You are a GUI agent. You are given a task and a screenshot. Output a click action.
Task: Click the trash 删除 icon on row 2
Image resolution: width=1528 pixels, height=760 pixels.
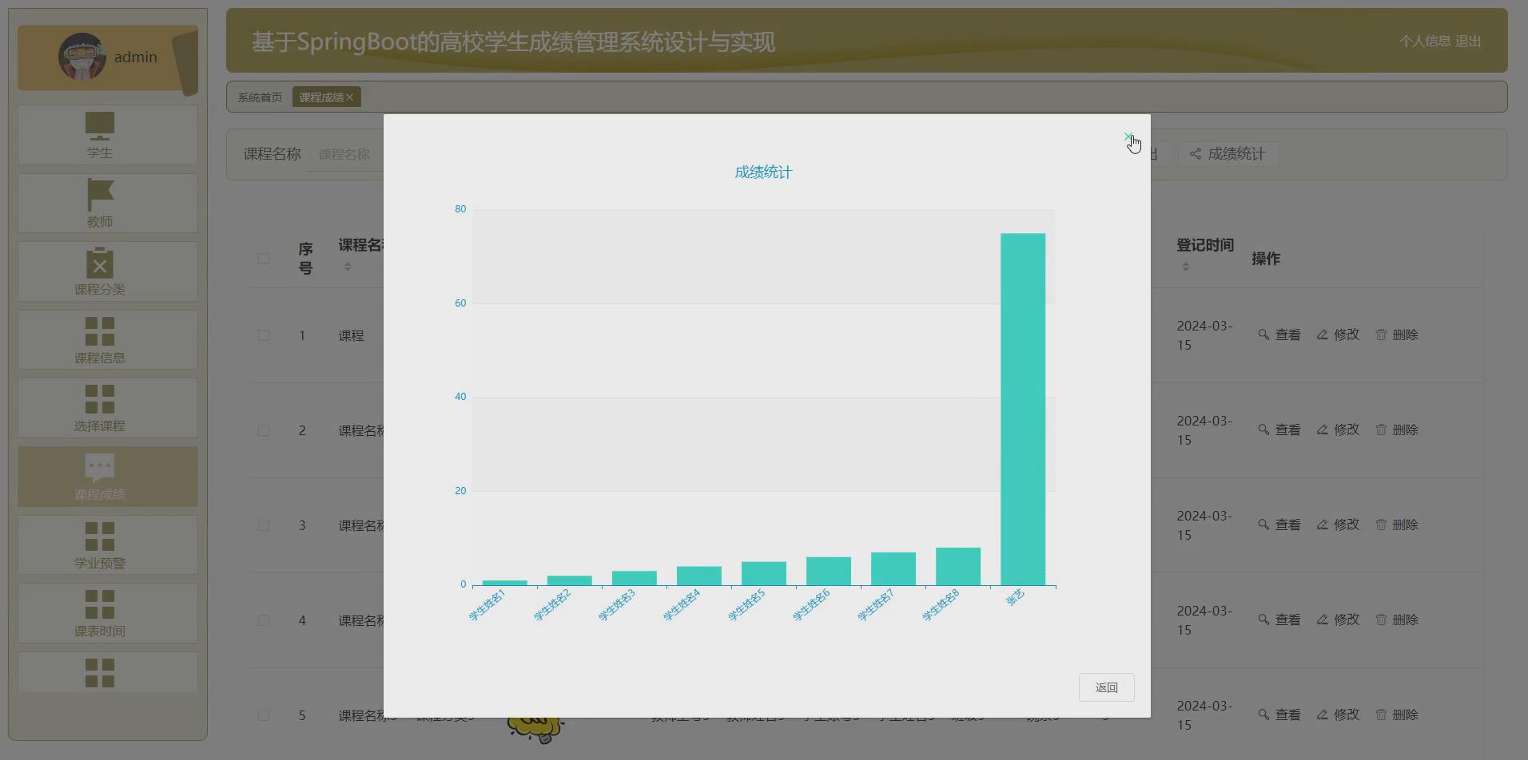pyautogui.click(x=1381, y=429)
